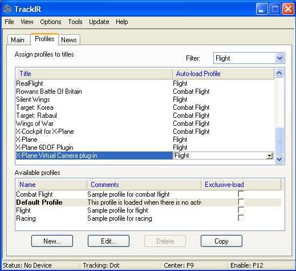Viewport: 296px width, 271px height.
Task: Click 'Sample profile for racing' comment
Action: [x=120, y=218]
